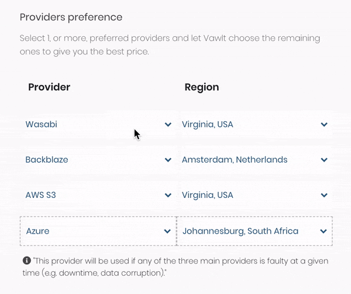Open the Azure fallback provider dropdown
The width and height of the screenshot is (351, 294).
(98, 231)
